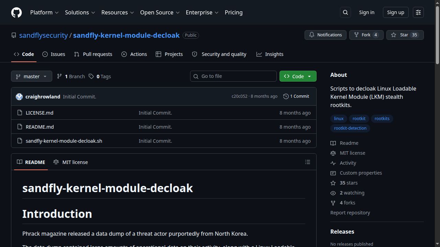Click the rootkit-detection topic tag

[350, 128]
